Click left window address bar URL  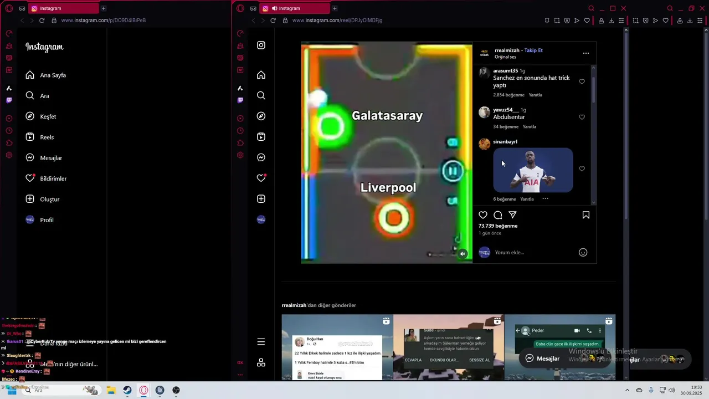pyautogui.click(x=104, y=21)
